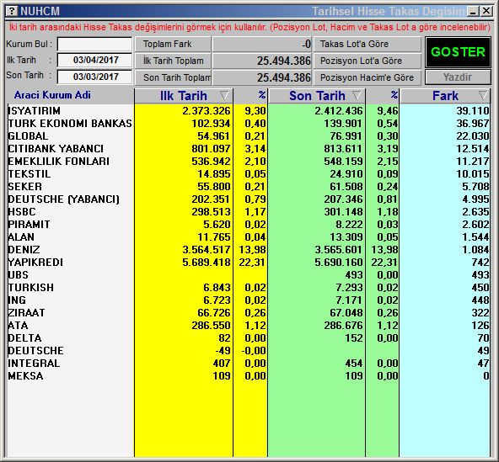Select the DENIZ row
This screenshot has width=499, height=462.
click(249, 250)
